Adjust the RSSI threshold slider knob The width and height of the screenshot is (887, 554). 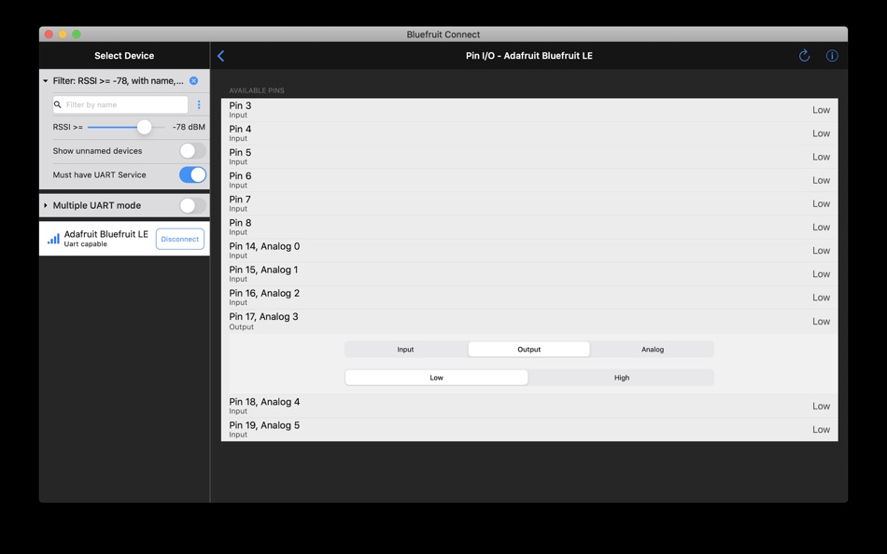click(x=144, y=127)
